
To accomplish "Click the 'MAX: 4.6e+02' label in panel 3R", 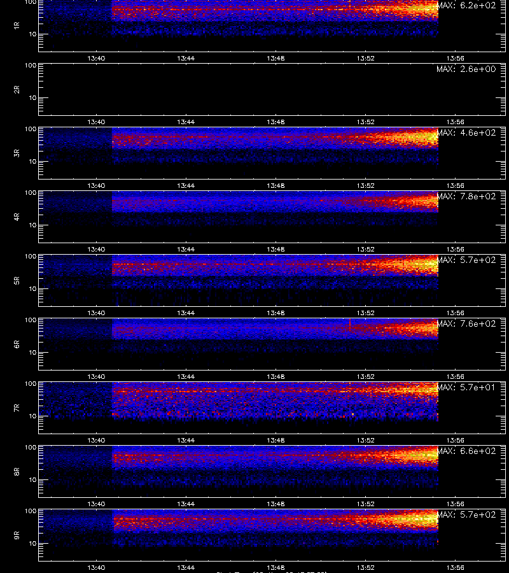I will click(x=466, y=132).
